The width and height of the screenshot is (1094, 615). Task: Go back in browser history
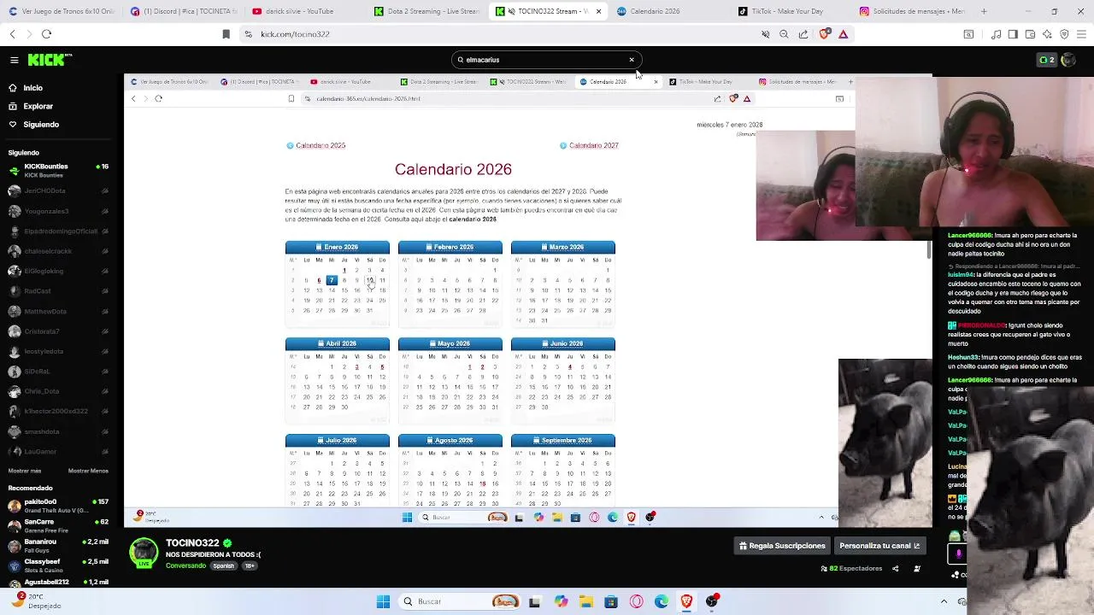click(12, 34)
